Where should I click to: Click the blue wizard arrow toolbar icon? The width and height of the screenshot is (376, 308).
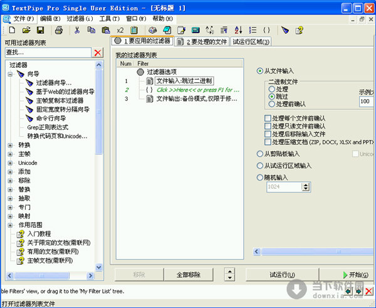click(285, 30)
